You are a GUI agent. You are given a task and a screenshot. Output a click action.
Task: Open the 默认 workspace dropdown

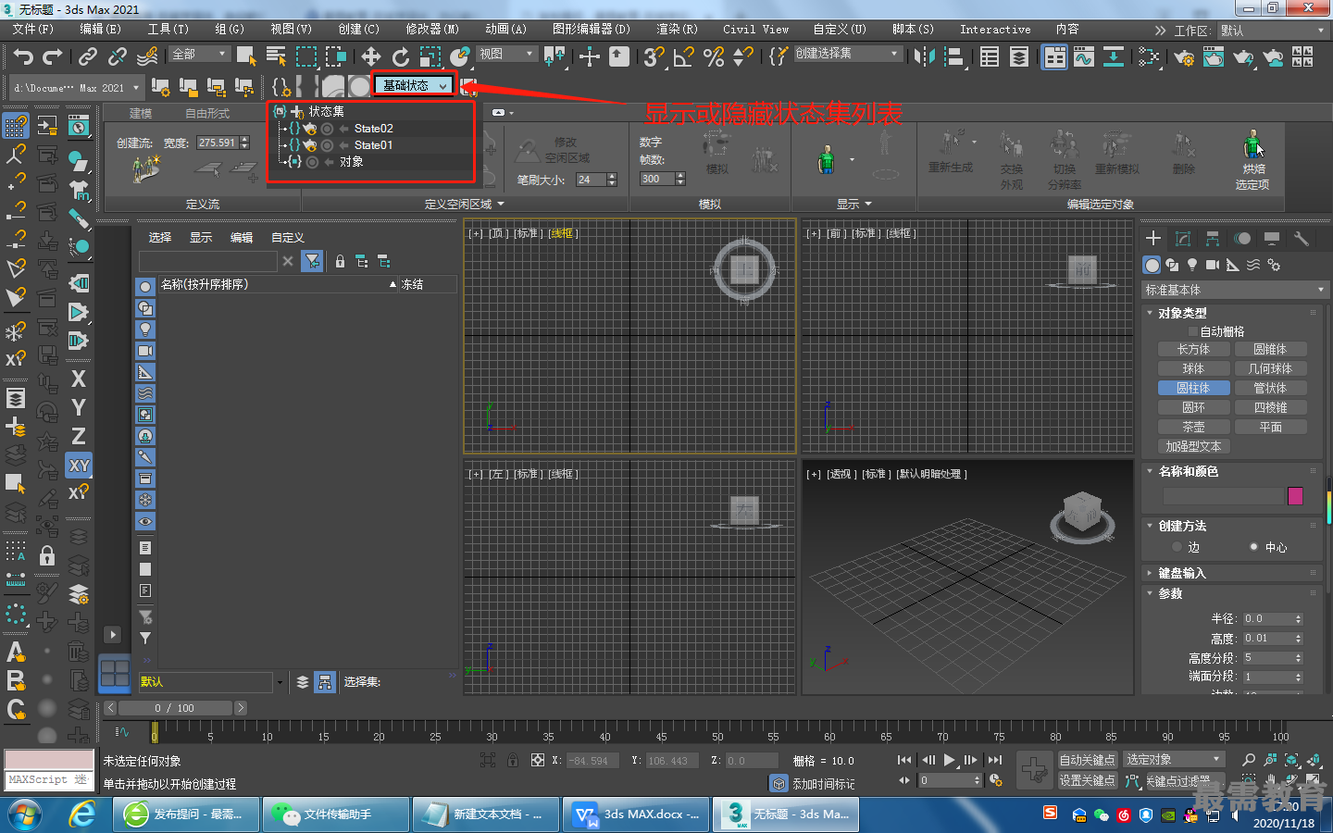pyautogui.click(x=1273, y=31)
